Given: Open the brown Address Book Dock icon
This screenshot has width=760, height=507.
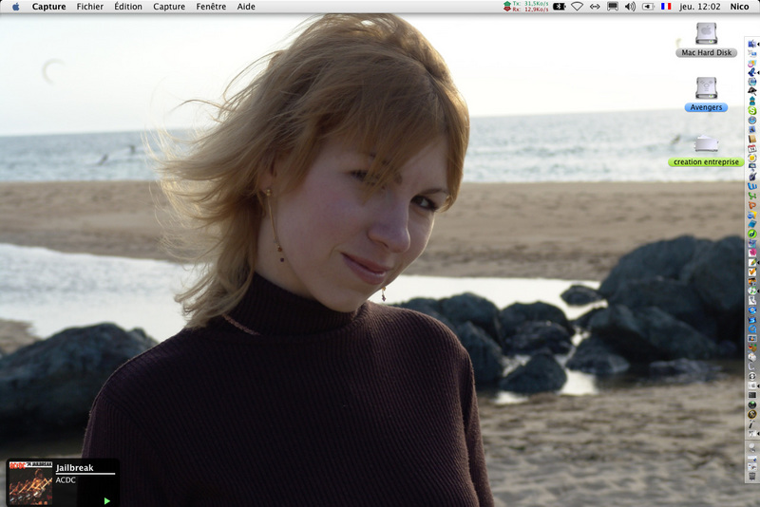Looking at the screenshot, I should coord(752,139).
